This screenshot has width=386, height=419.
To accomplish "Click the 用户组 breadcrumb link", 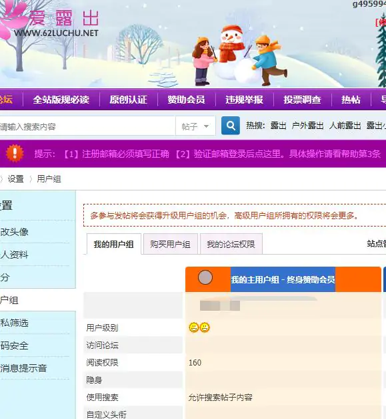I will [49, 179].
